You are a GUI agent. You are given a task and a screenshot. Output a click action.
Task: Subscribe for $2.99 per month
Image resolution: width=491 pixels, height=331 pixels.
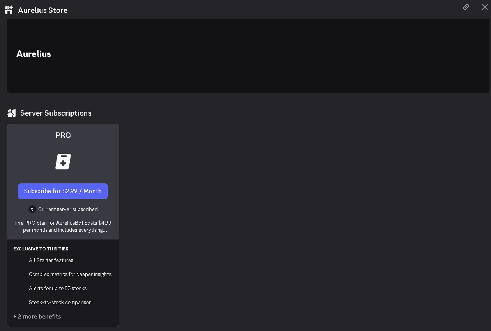[63, 191]
